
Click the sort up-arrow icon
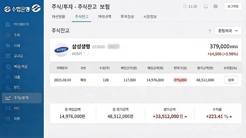tap(210, 31)
